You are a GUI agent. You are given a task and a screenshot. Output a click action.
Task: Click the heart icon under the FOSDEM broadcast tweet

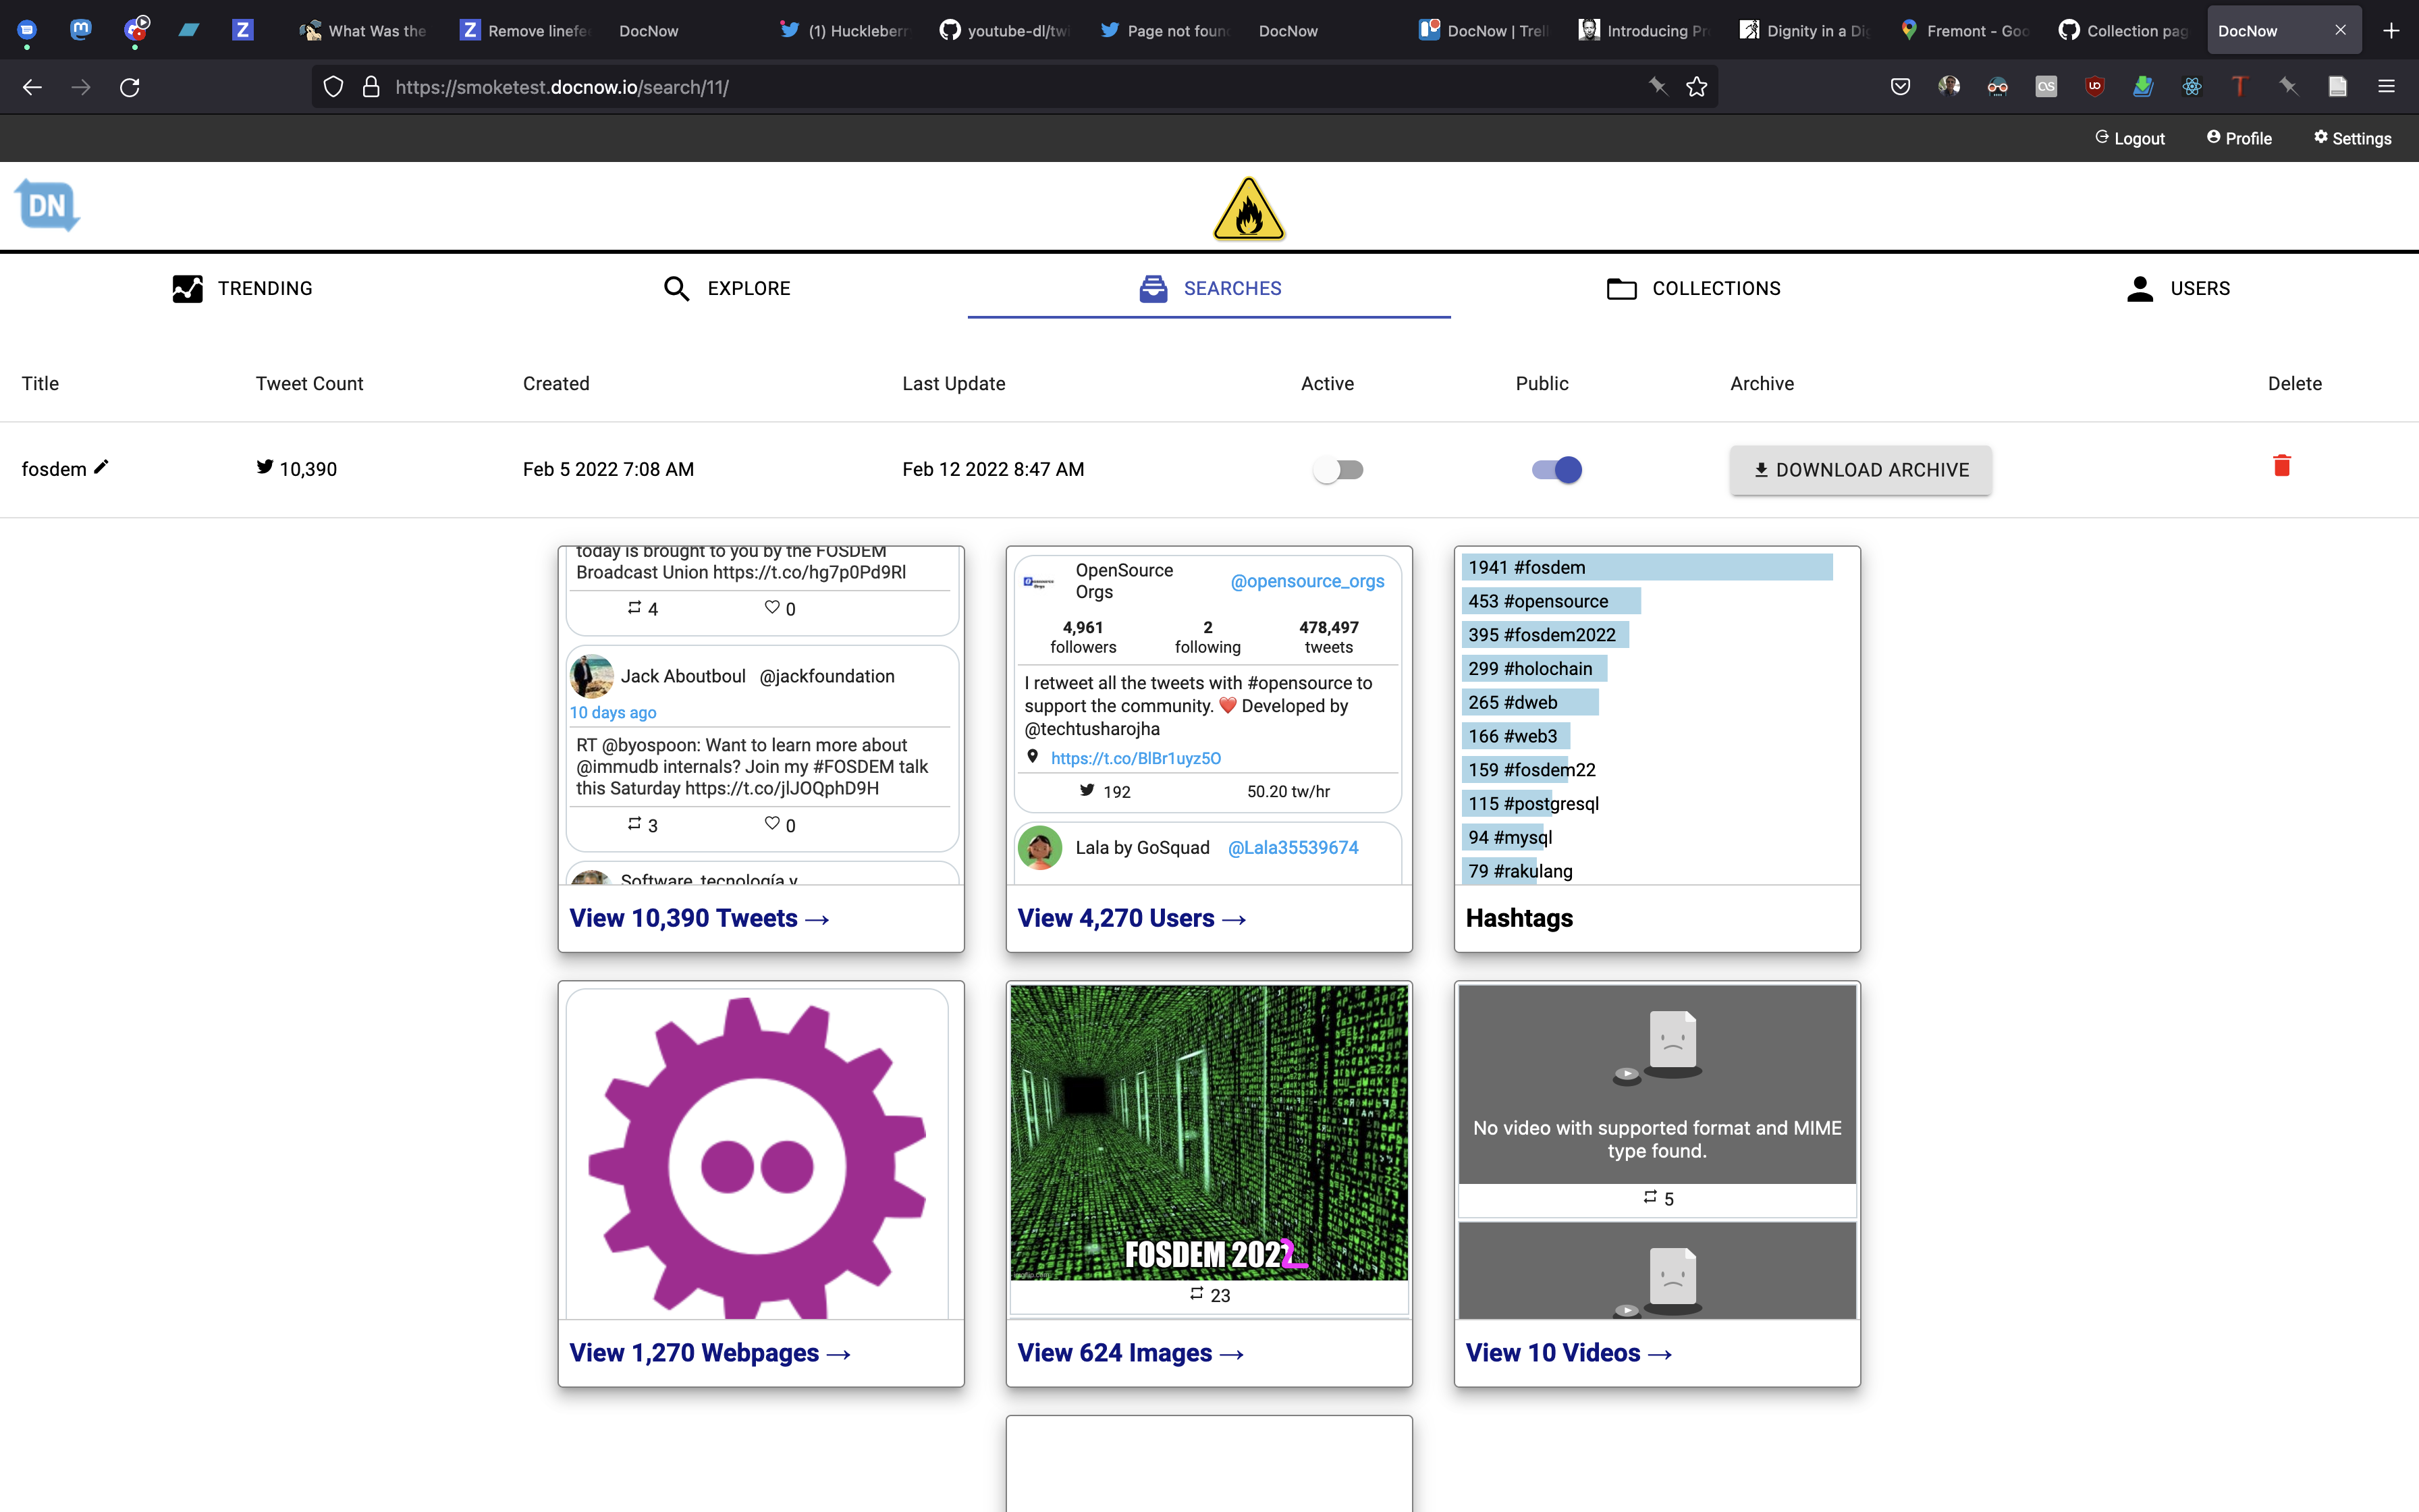point(771,607)
